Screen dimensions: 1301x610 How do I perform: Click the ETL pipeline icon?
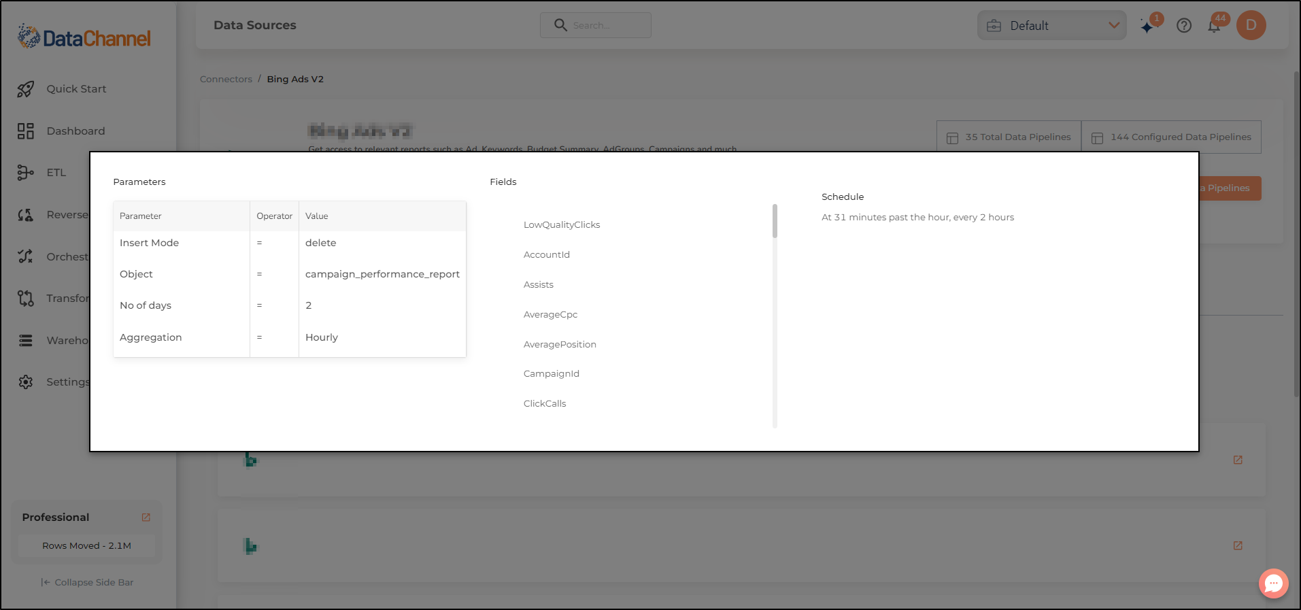click(26, 173)
